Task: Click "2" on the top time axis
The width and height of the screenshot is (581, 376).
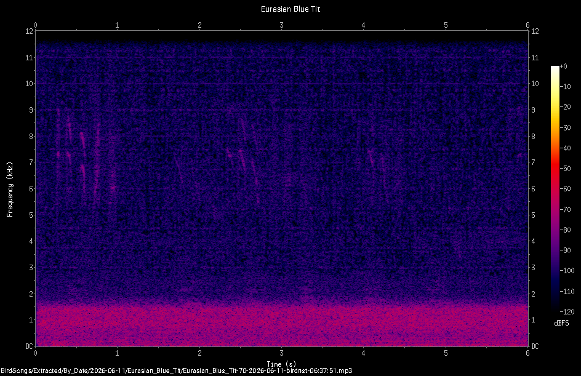Action: click(199, 25)
